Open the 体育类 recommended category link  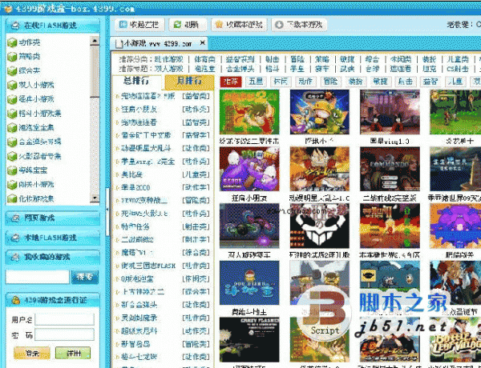click(x=204, y=59)
